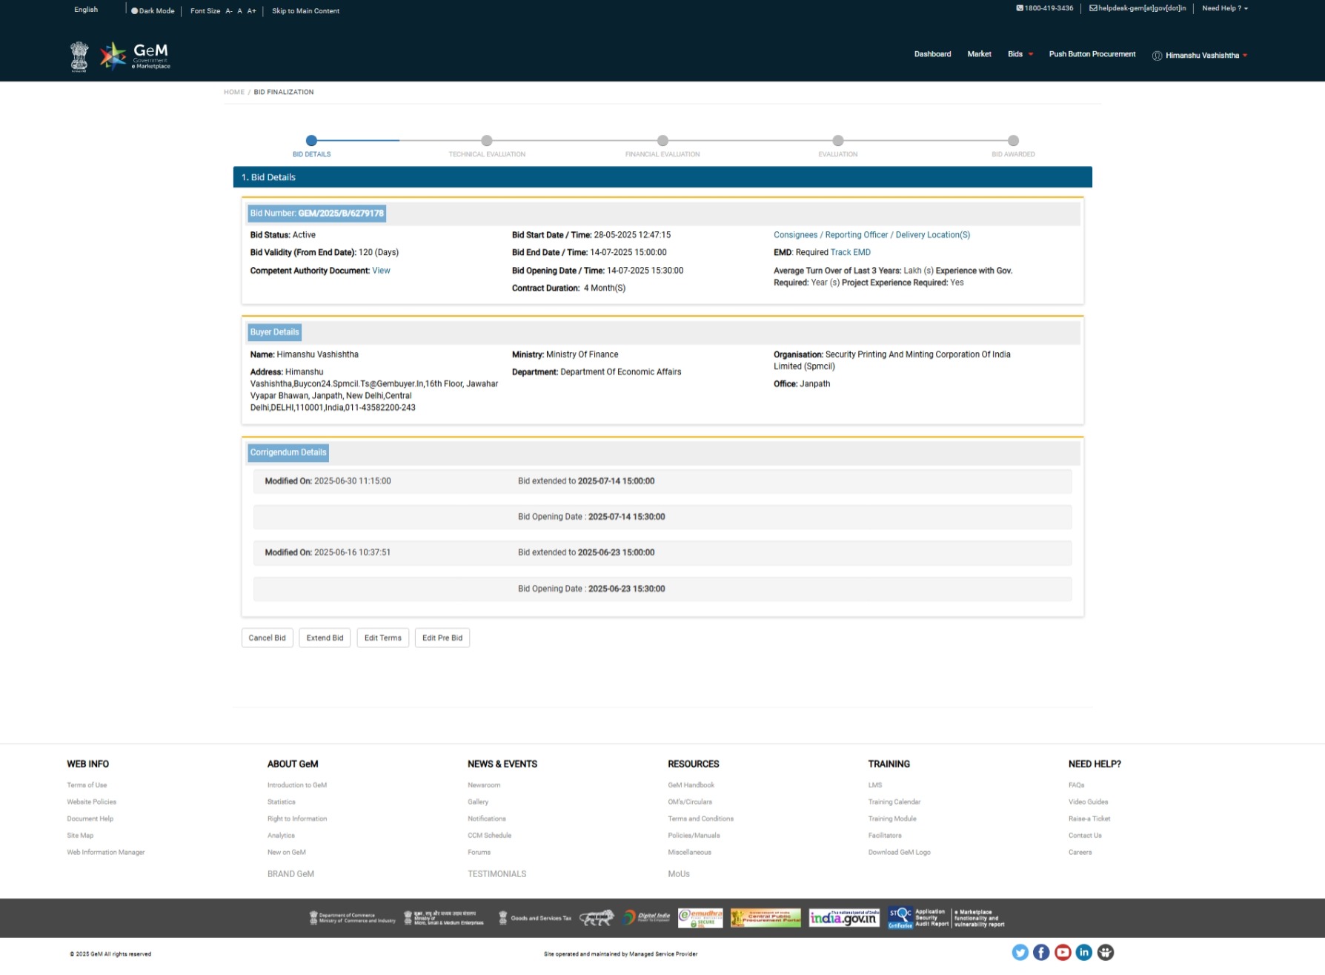This screenshot has height=975, width=1325.
Task: Toggle Dark Mode switch
Action: click(x=153, y=11)
